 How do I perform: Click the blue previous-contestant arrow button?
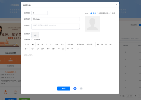[75, 89]
